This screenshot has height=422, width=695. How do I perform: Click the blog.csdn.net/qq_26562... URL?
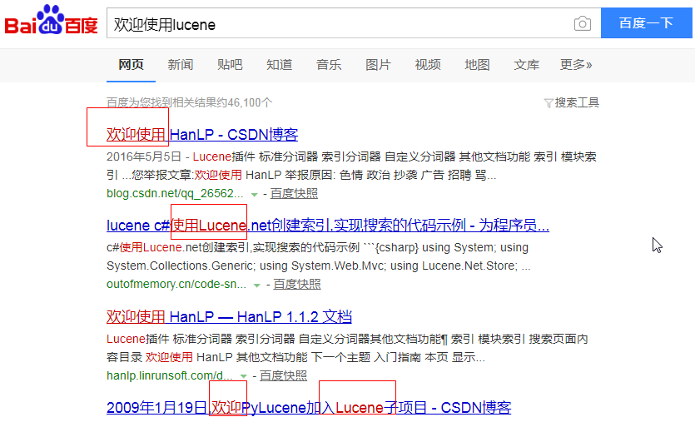pyautogui.click(x=175, y=193)
